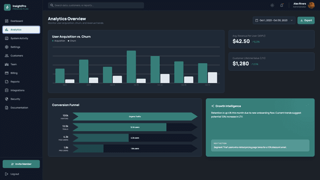This screenshot has height=180, width=320.
Task: Click the tallest green acquisition bar
Action: tap(131, 66)
